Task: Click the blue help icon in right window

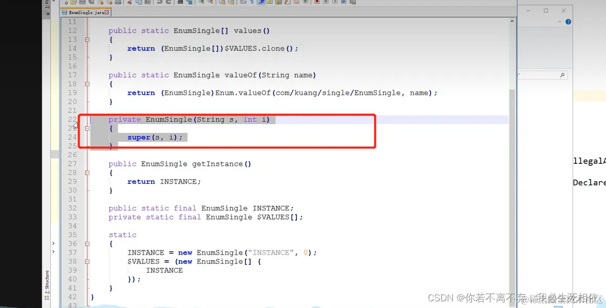Action: [568, 22]
